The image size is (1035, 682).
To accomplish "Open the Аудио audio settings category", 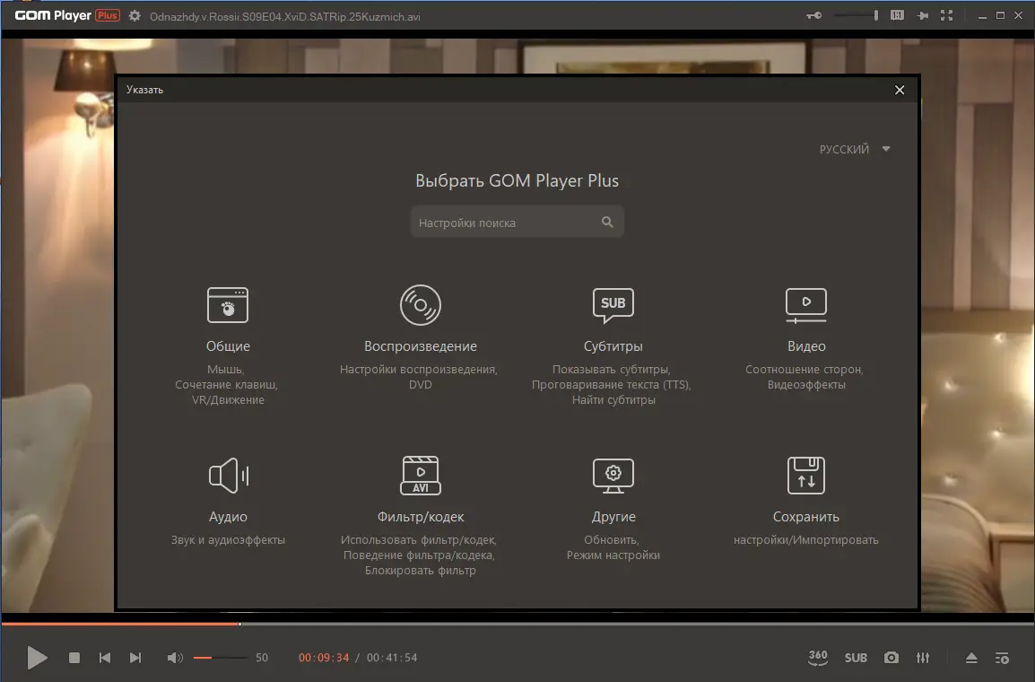I will click(x=228, y=502).
